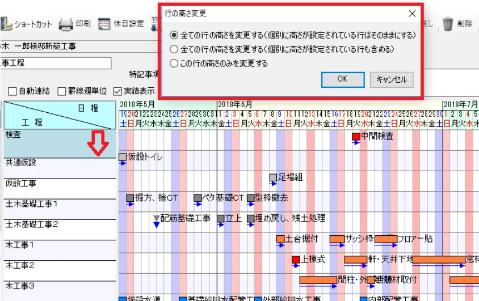Screen dimensions: 479x301
Task: Click the 削除 trash can icon
Action: [448, 24]
